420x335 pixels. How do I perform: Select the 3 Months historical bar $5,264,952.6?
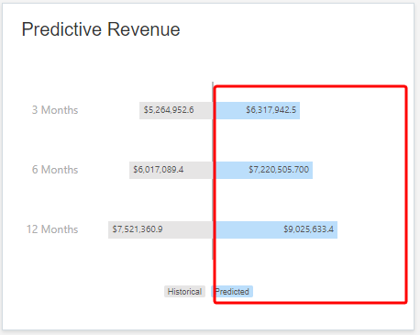click(176, 110)
